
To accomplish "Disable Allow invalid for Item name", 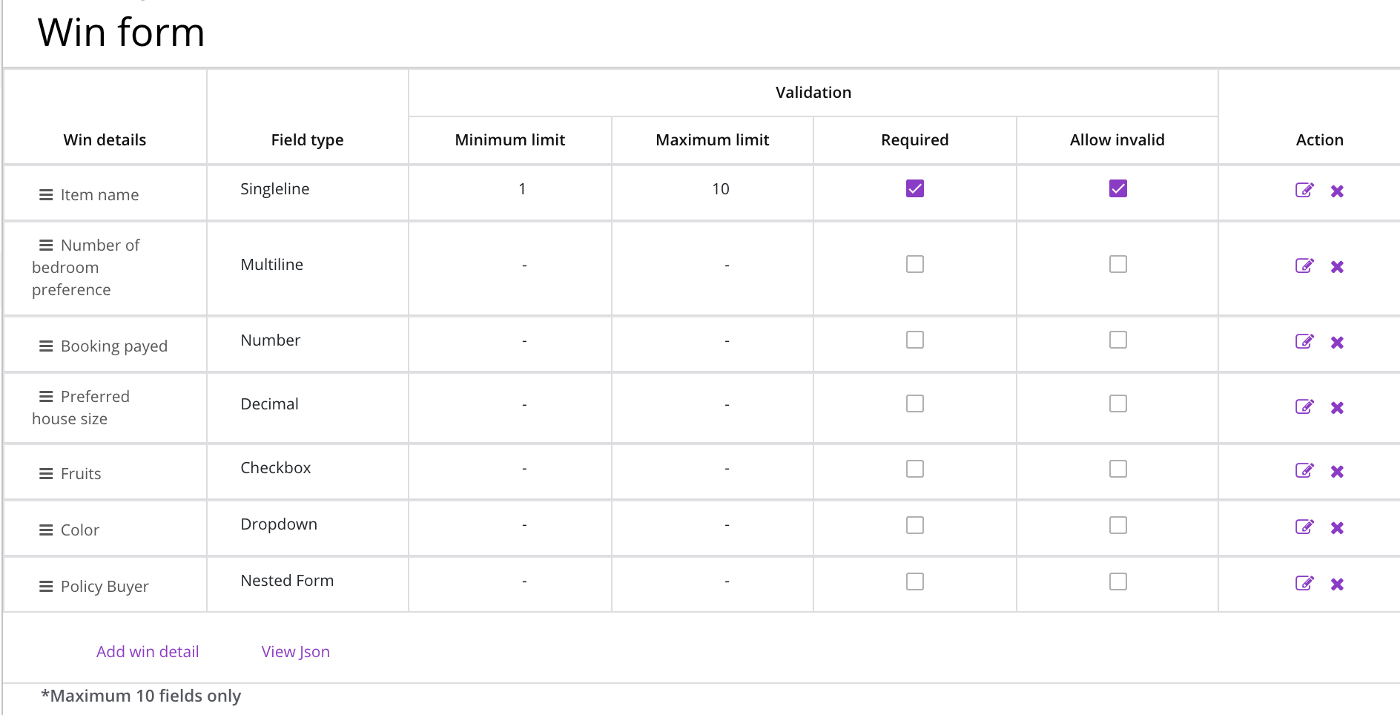I will click(x=1117, y=188).
